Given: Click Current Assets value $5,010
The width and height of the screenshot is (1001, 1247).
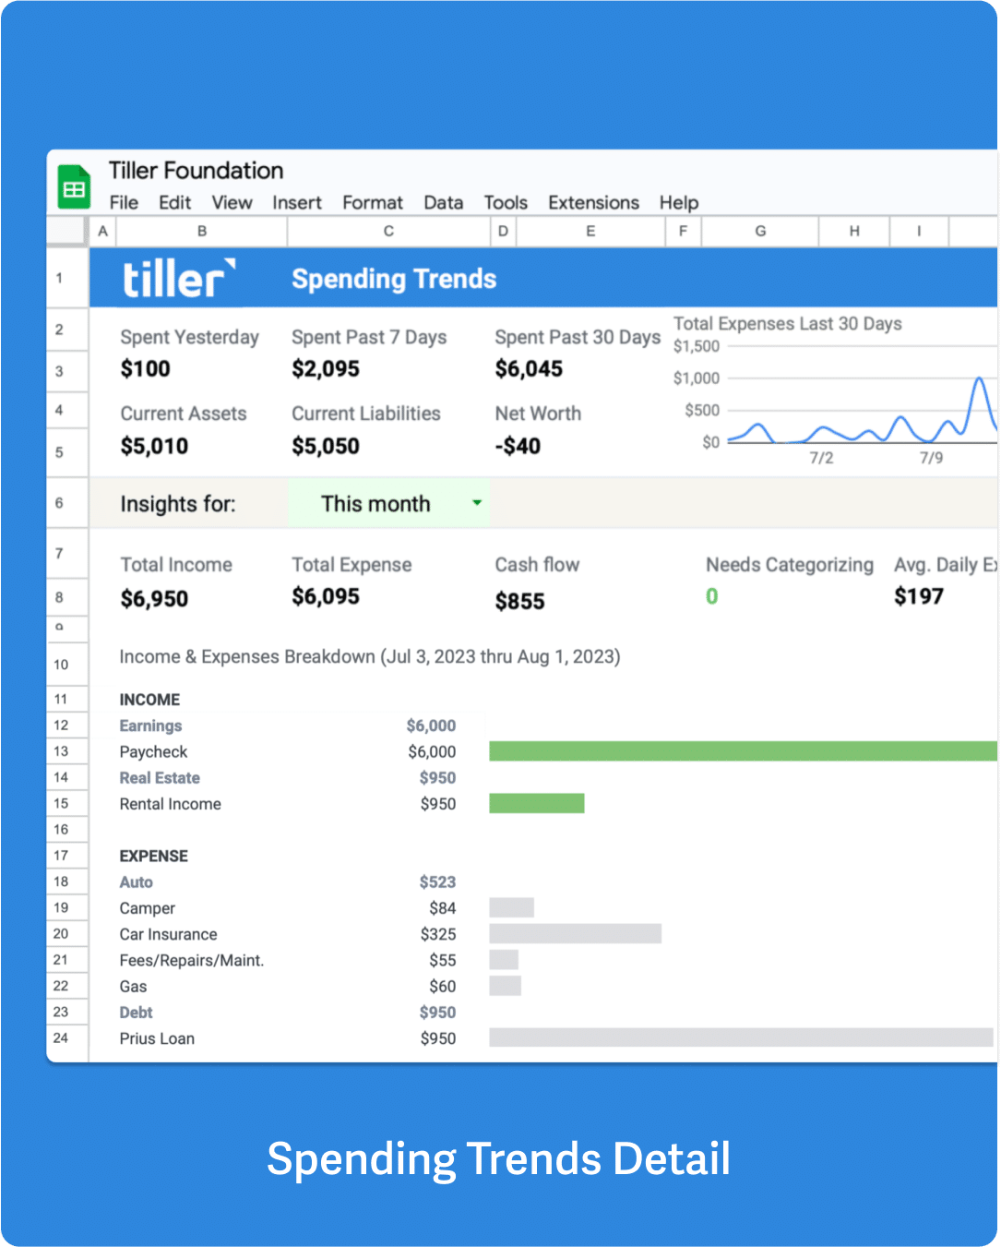Looking at the screenshot, I should pyautogui.click(x=154, y=447).
